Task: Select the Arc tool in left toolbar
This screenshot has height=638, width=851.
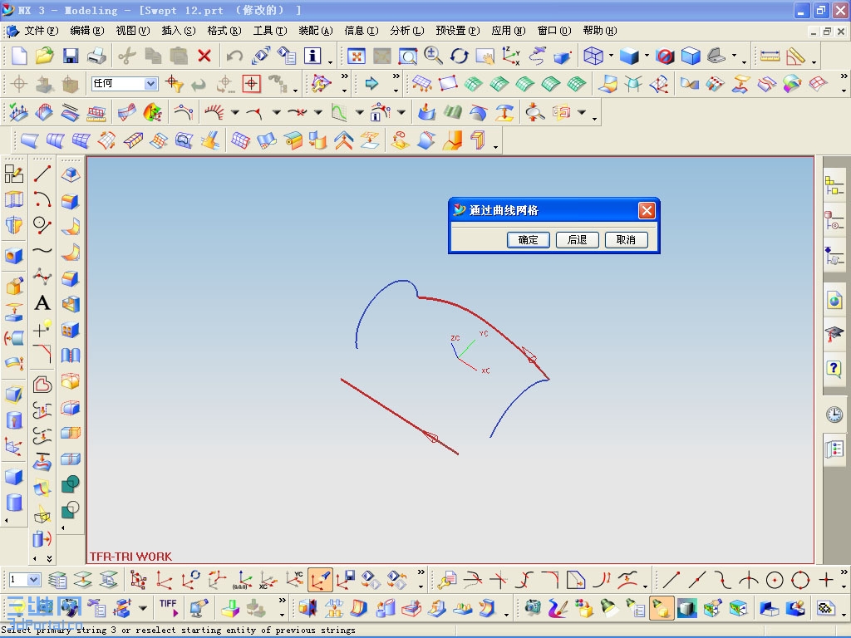Action: tap(42, 199)
